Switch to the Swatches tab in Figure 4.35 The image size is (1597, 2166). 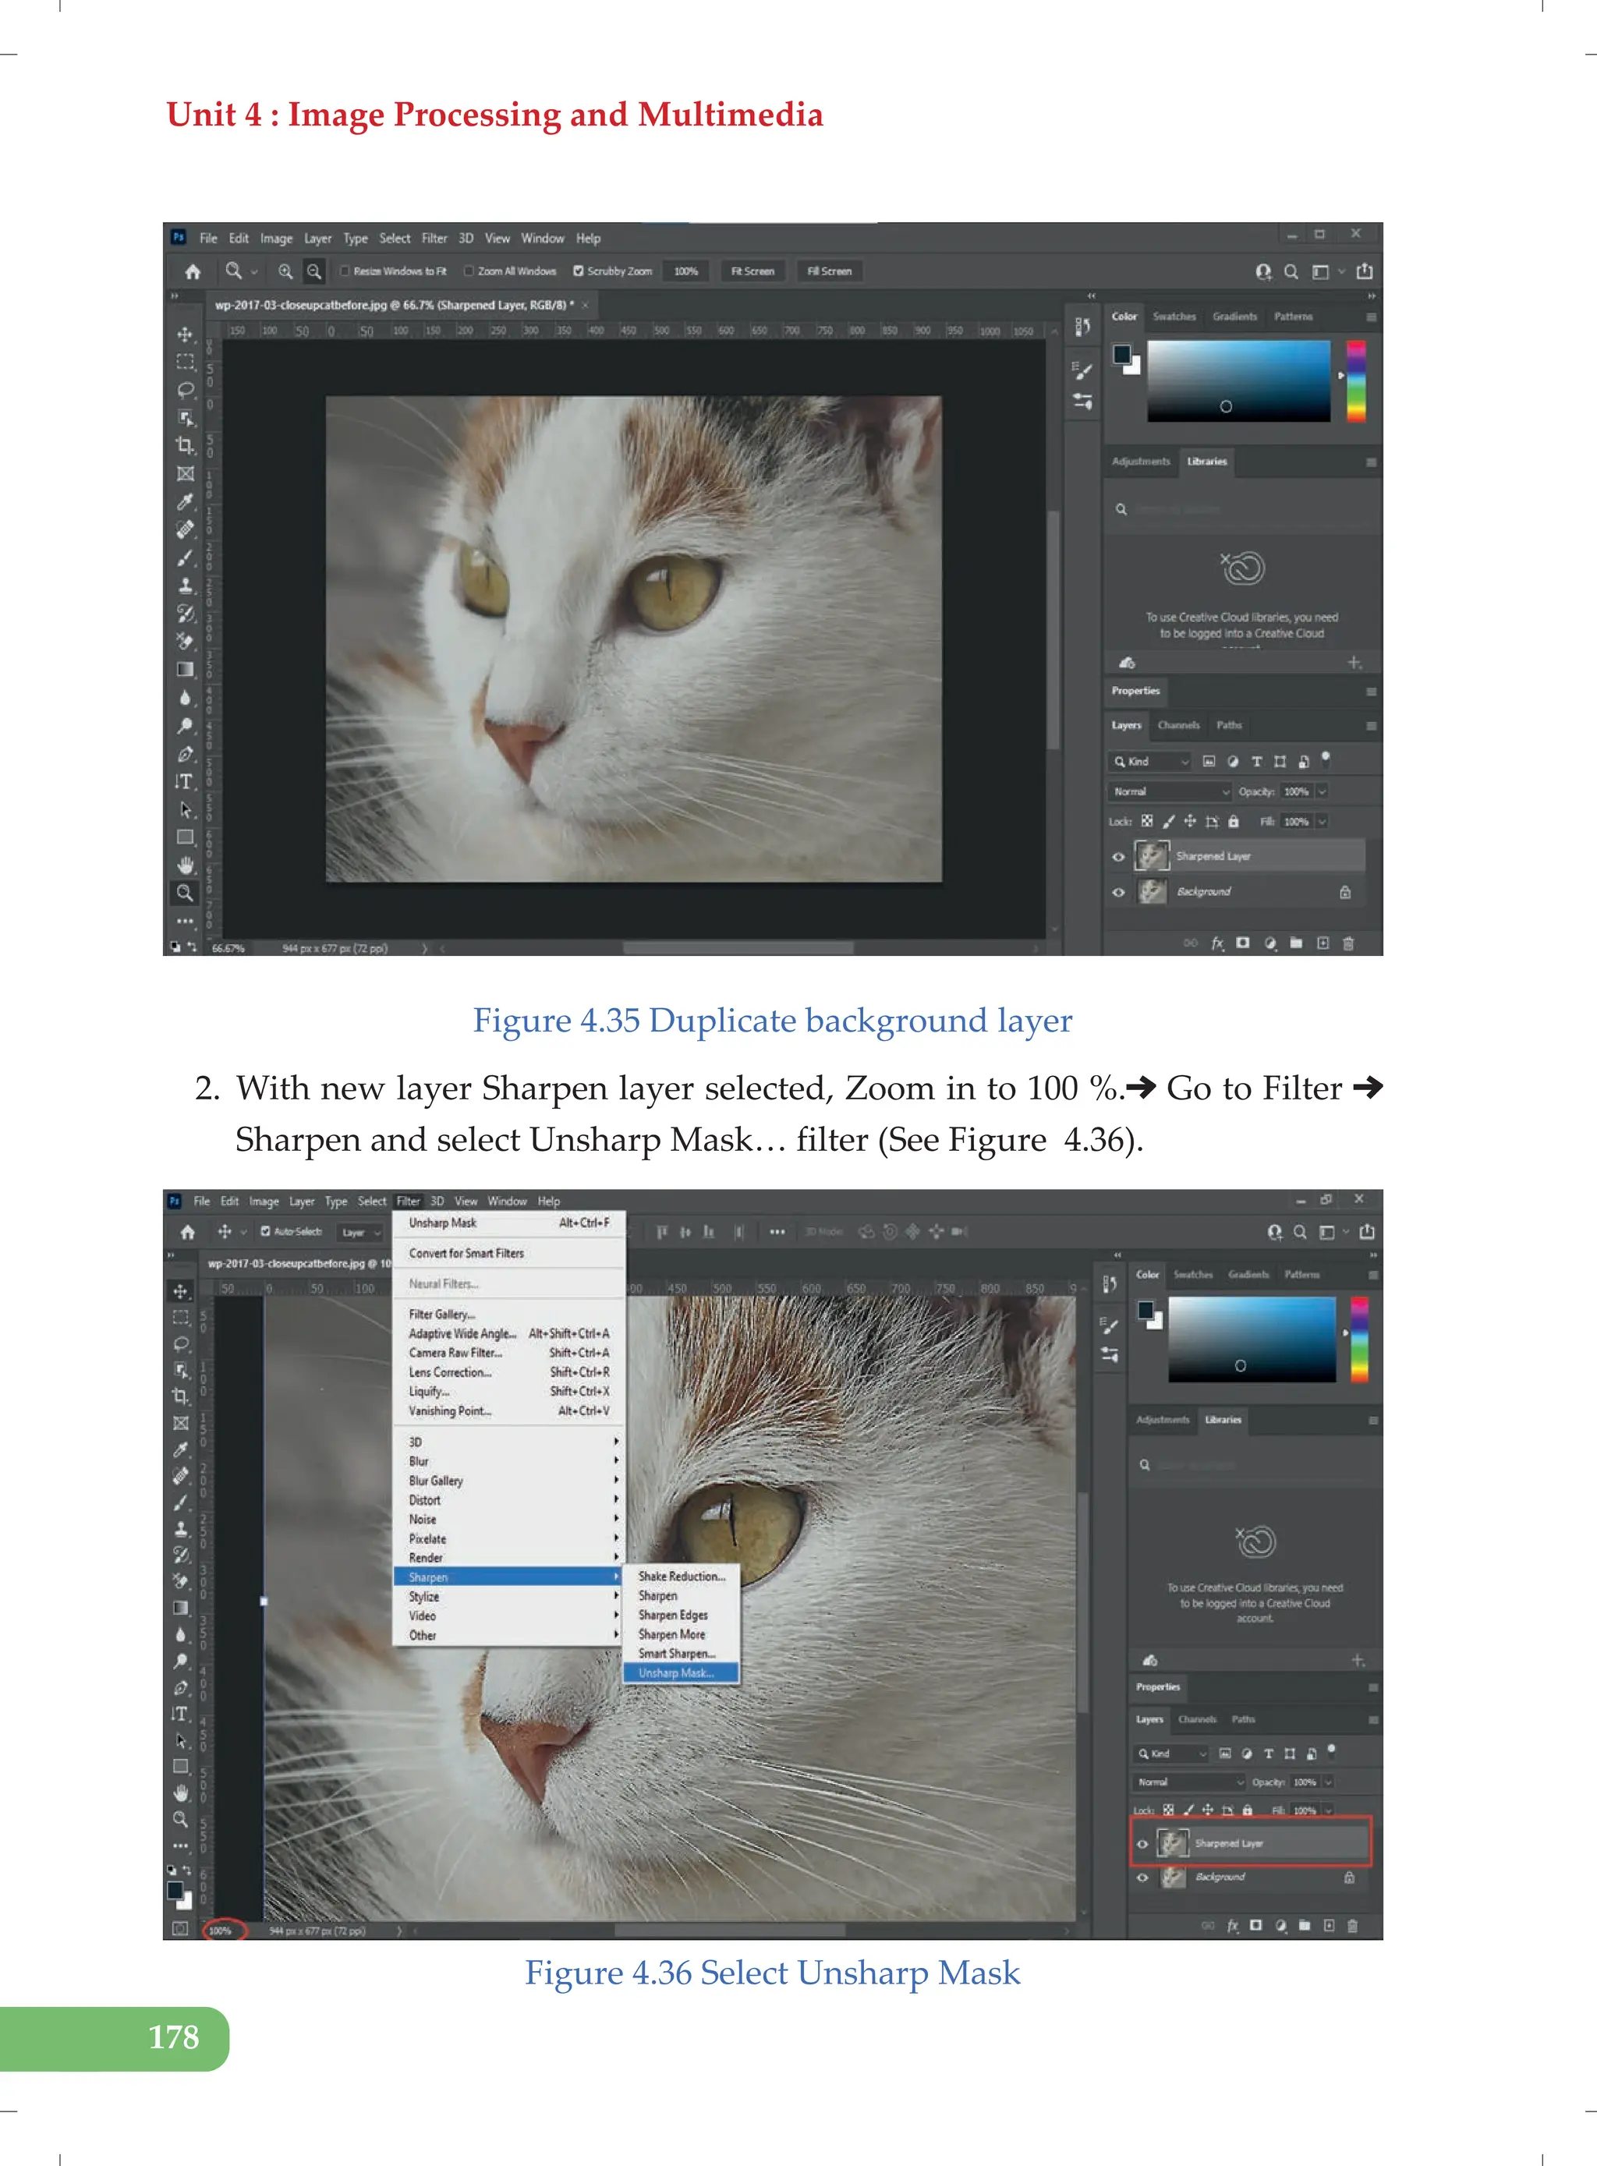pyautogui.click(x=1174, y=317)
